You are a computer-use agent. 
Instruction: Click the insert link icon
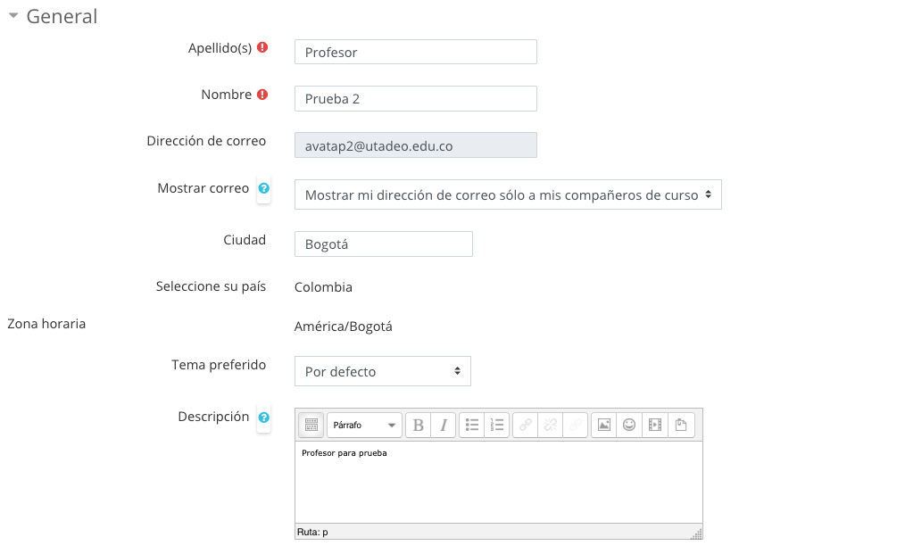pos(525,426)
